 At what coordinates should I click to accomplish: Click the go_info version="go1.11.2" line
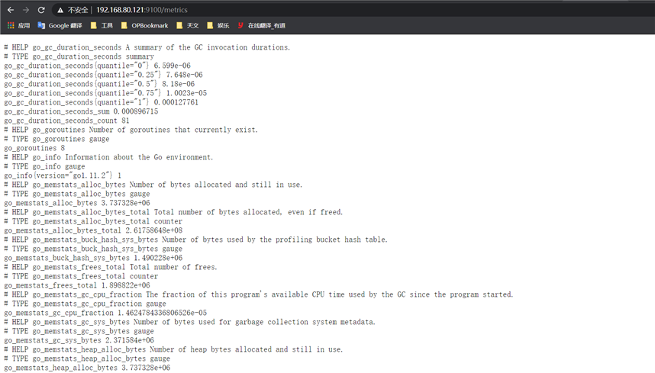pyautogui.click(x=63, y=176)
